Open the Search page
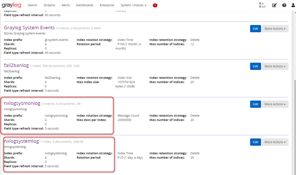This screenshot has width=296, height=175. coord(32,5)
